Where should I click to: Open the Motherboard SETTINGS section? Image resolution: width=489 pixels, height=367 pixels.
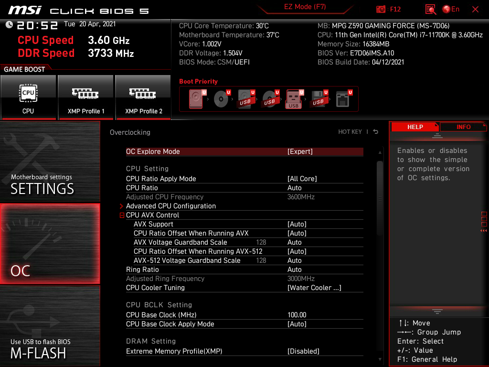click(x=50, y=162)
